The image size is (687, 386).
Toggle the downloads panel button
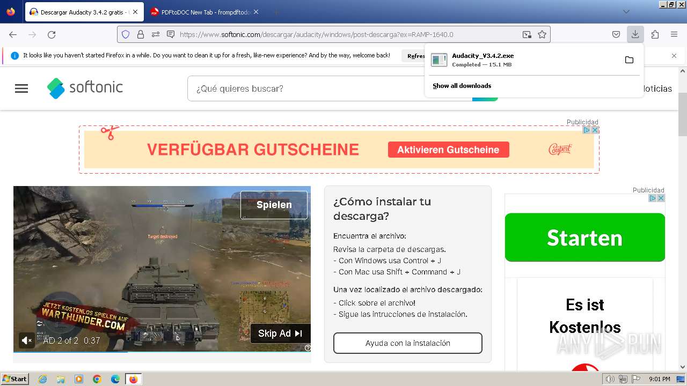[635, 34]
